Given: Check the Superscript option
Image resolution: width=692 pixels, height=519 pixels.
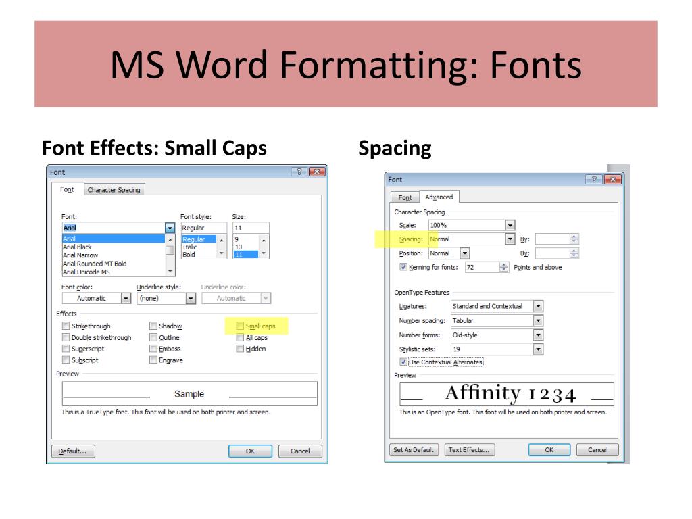Looking at the screenshot, I should click(66, 349).
